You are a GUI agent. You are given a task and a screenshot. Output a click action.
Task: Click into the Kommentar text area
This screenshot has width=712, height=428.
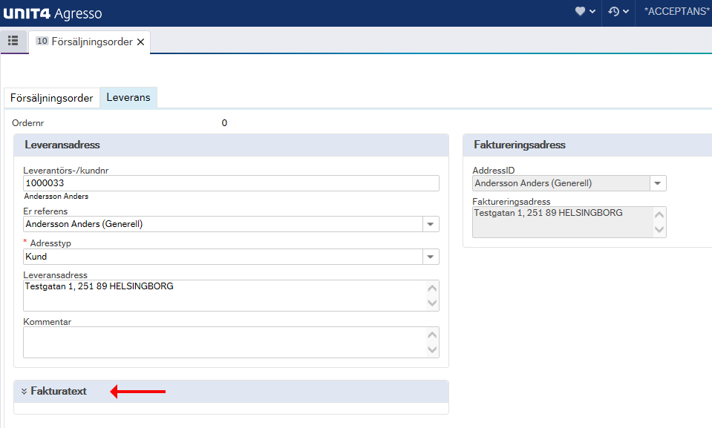[231, 342]
